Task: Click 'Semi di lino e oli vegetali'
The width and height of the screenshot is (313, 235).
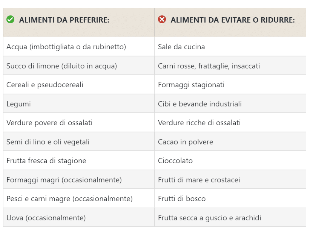Action: click(x=48, y=142)
